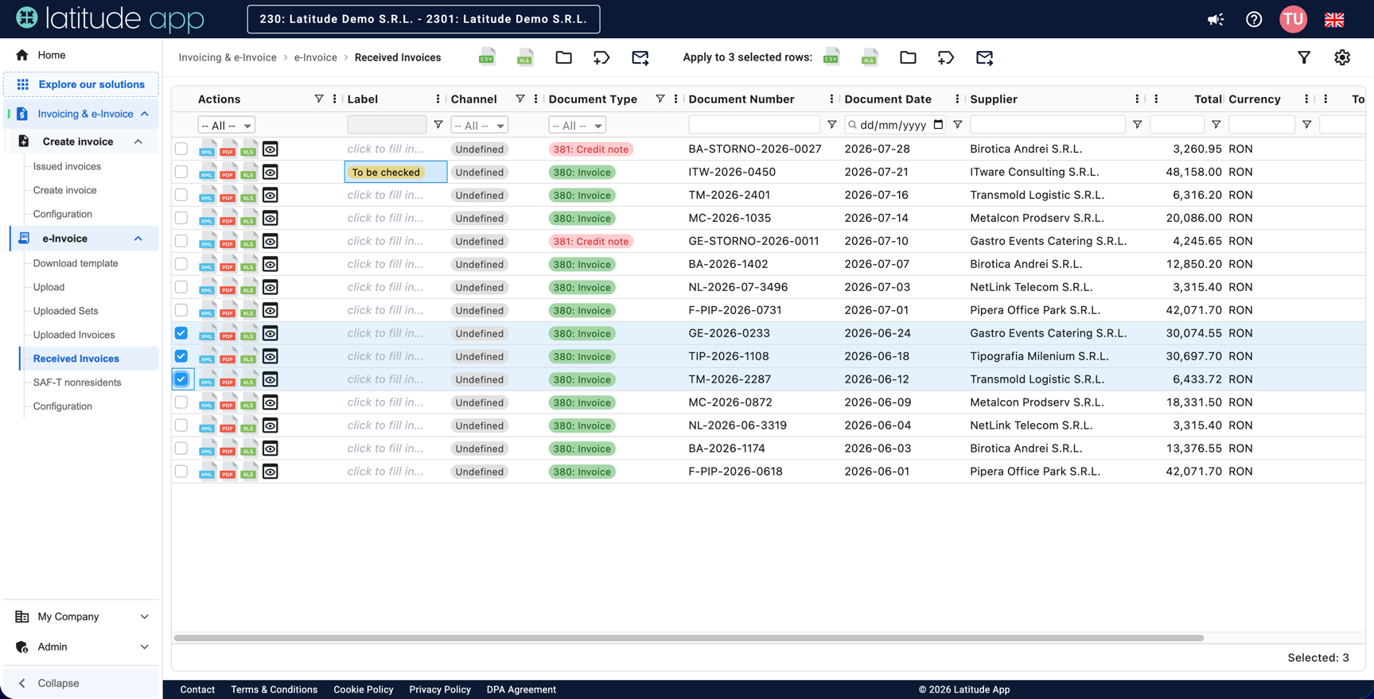Open company selector 230: Latitude Demo S.R.L.

[423, 19]
